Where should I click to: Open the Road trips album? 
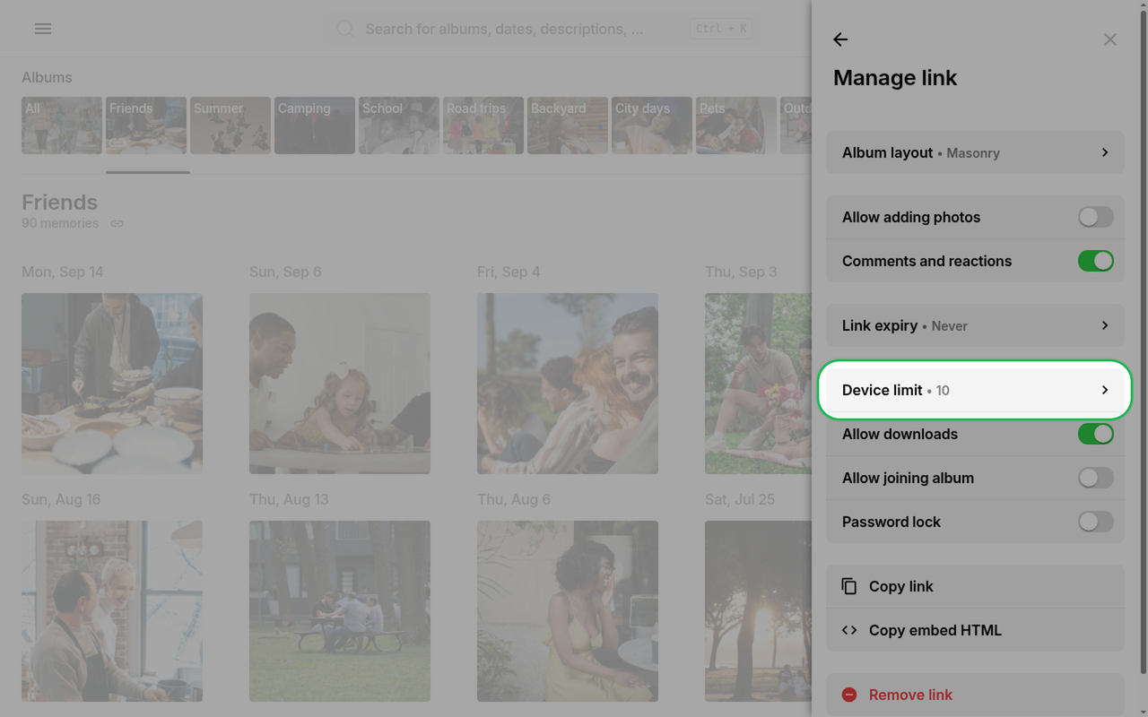coord(483,125)
